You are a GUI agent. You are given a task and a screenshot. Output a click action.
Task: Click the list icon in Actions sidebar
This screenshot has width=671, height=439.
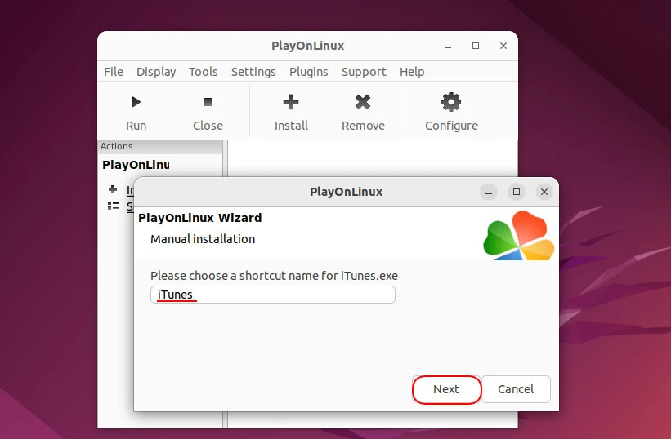coord(113,206)
